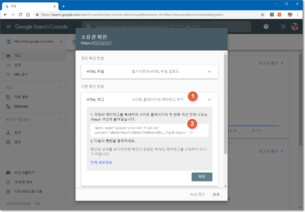Click the address bar URL
The height and width of the screenshot is (212, 305).
132,15
